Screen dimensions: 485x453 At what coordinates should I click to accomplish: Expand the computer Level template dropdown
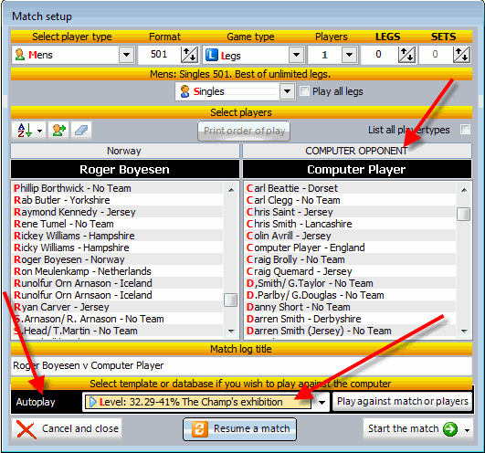click(322, 402)
